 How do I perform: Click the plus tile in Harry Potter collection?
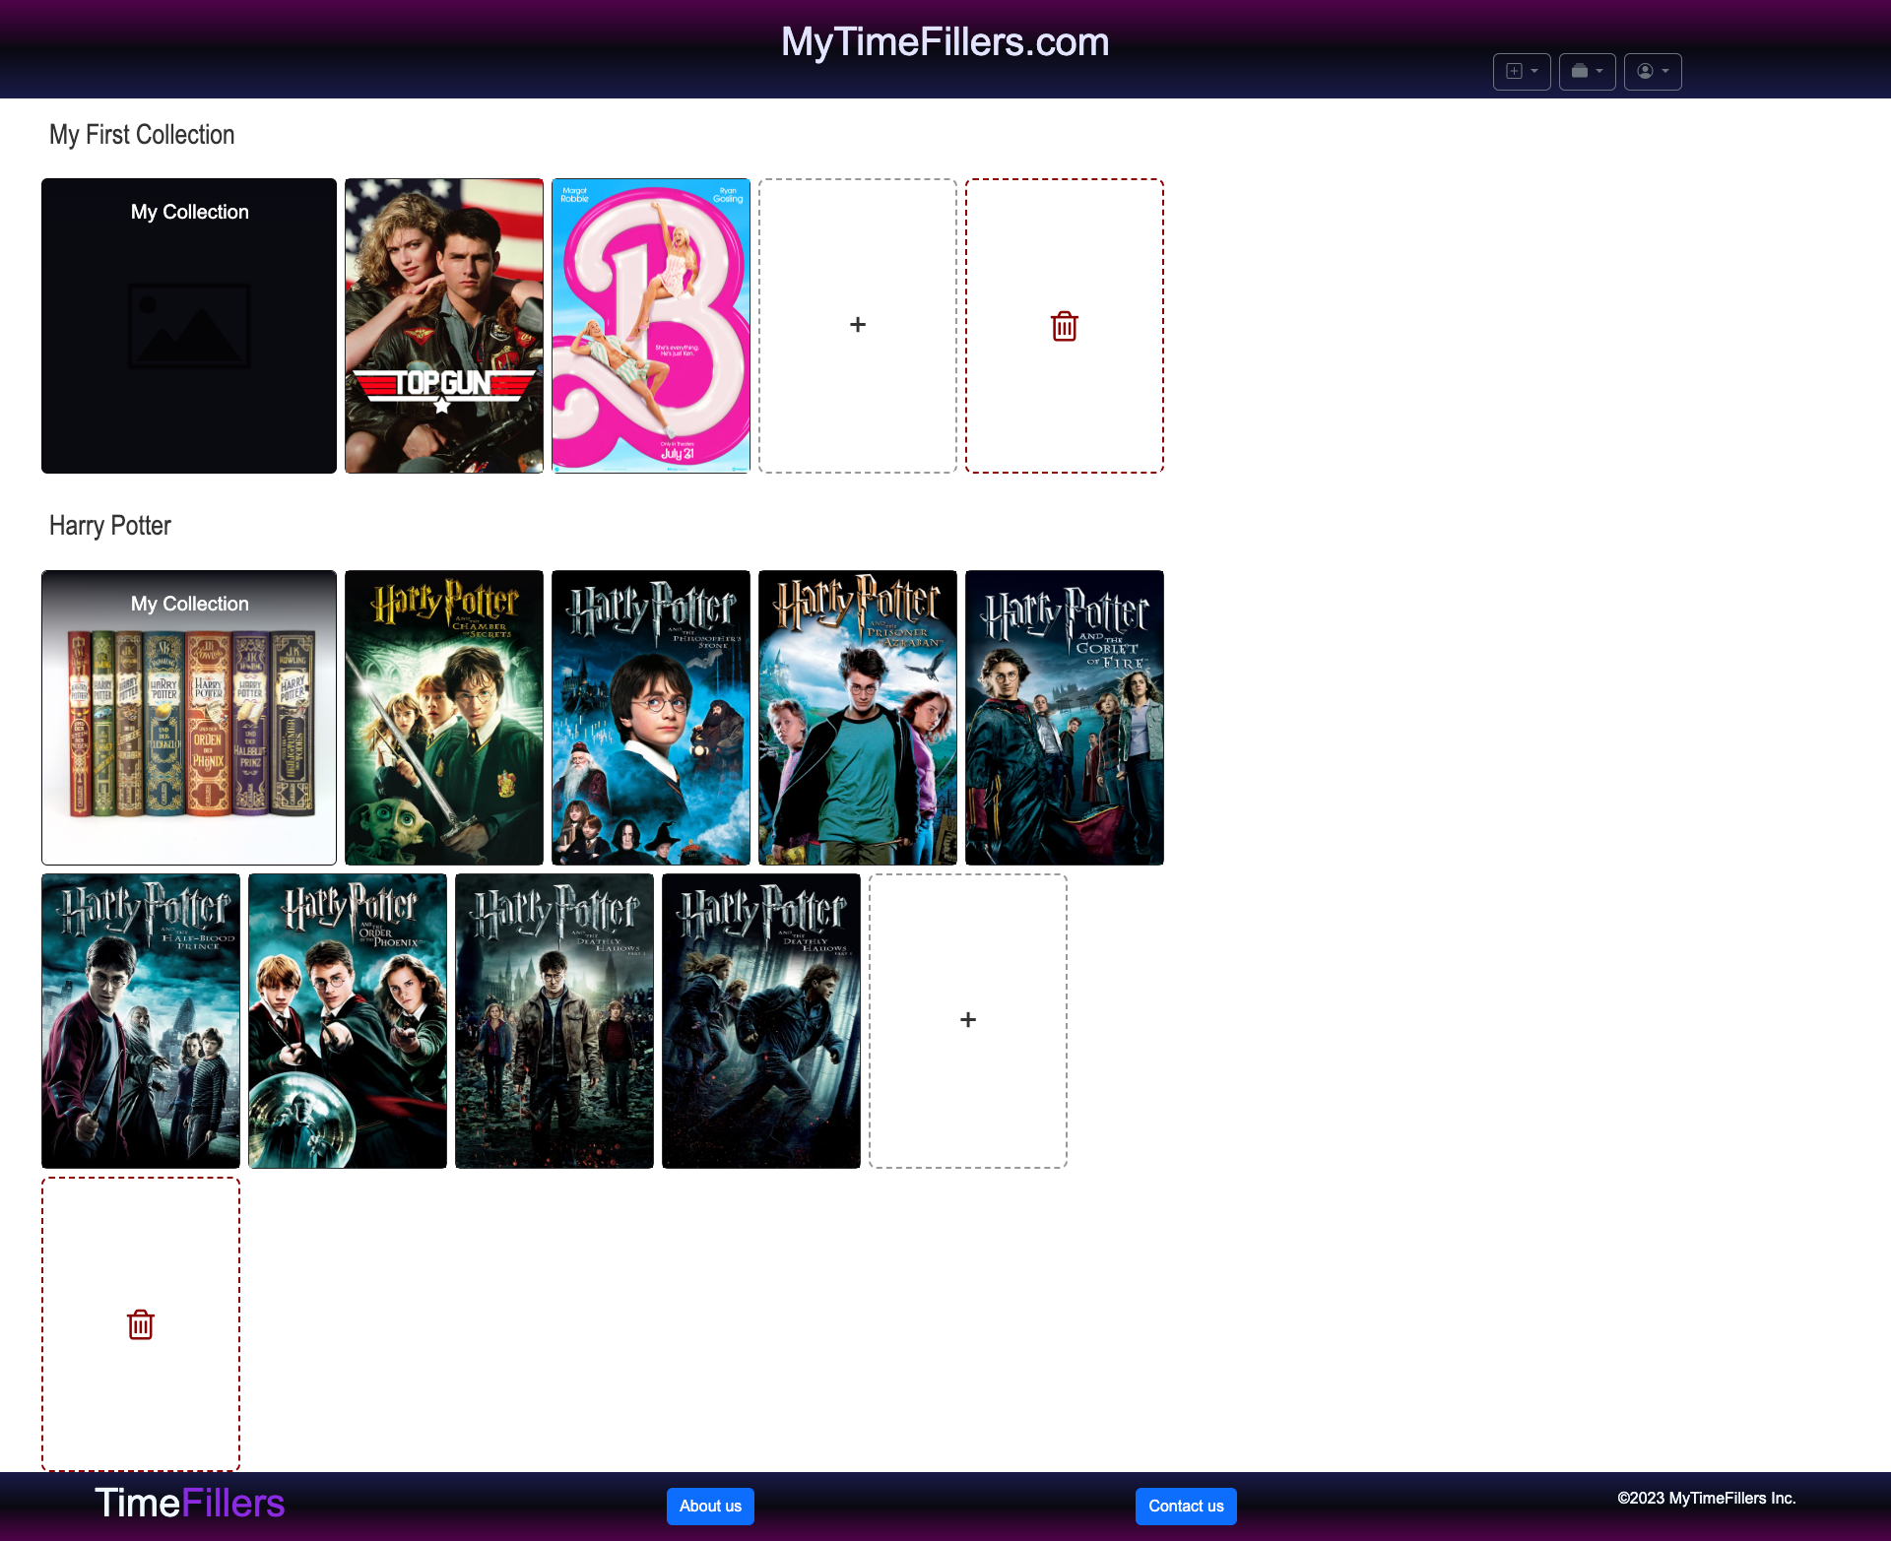coord(968,1021)
